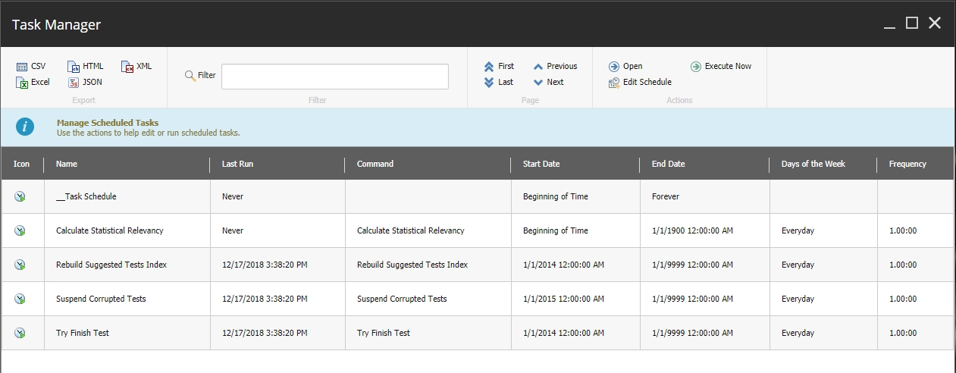Export tasks to Excel
The height and width of the screenshot is (373, 956).
(x=33, y=82)
